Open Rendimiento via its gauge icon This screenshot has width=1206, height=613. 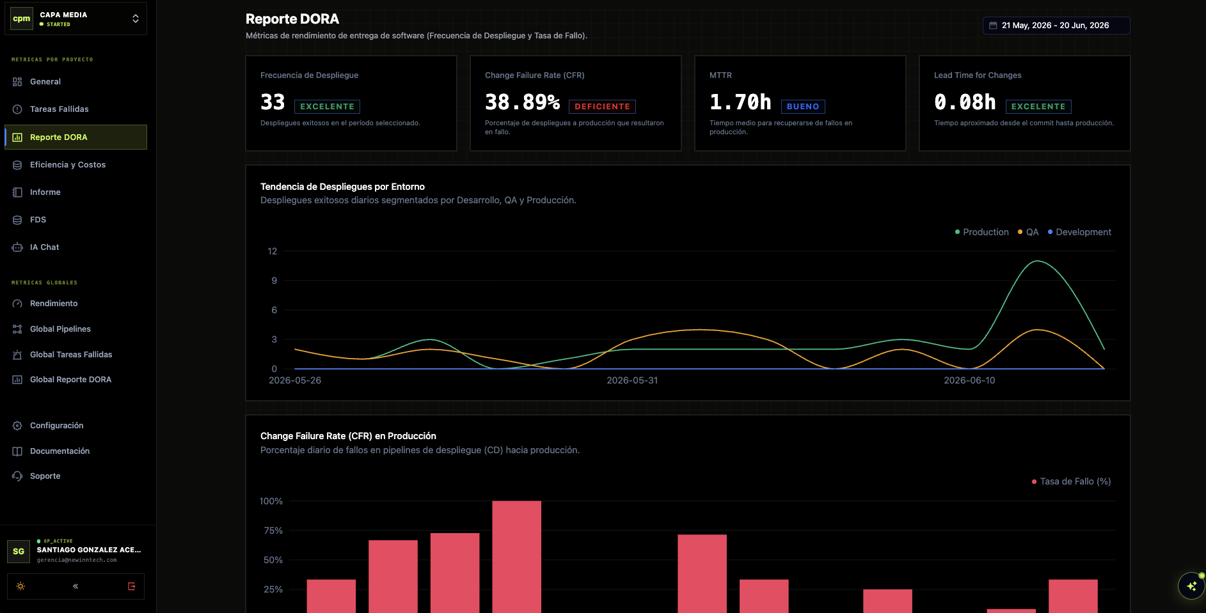[17, 304]
